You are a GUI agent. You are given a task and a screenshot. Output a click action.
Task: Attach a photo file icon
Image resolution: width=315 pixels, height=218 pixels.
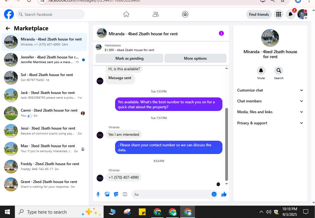(107, 194)
